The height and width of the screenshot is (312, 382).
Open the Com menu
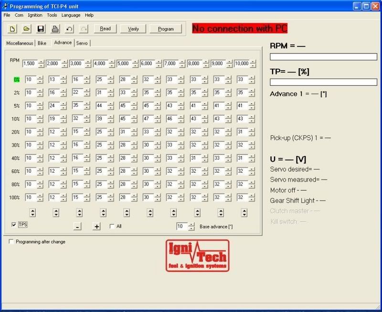click(x=19, y=15)
